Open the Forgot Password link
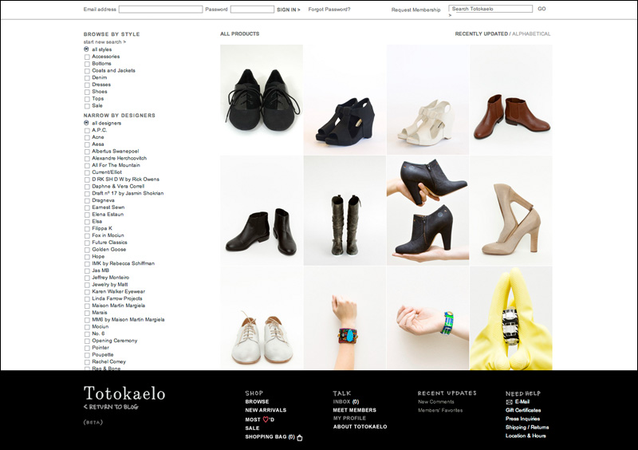Viewport: 638px width, 450px height. [329, 10]
